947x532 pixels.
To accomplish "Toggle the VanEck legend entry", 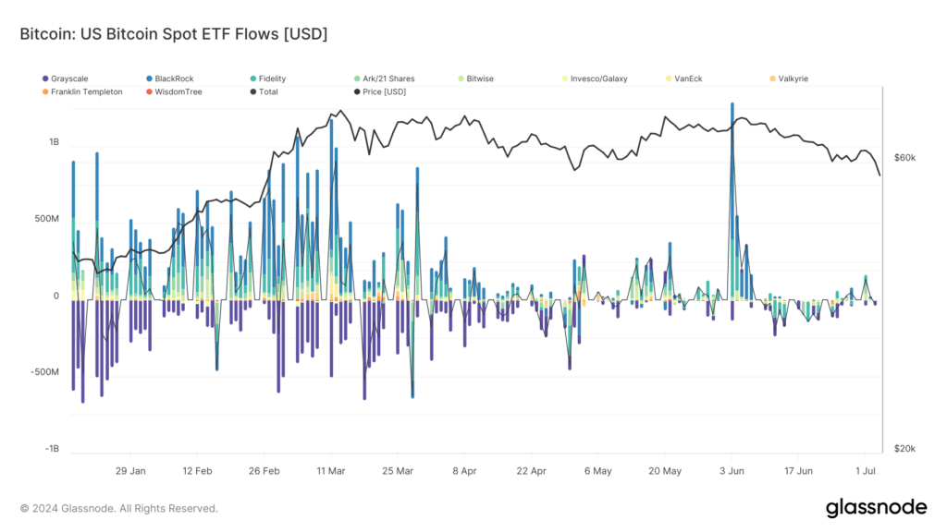I will tap(684, 79).
